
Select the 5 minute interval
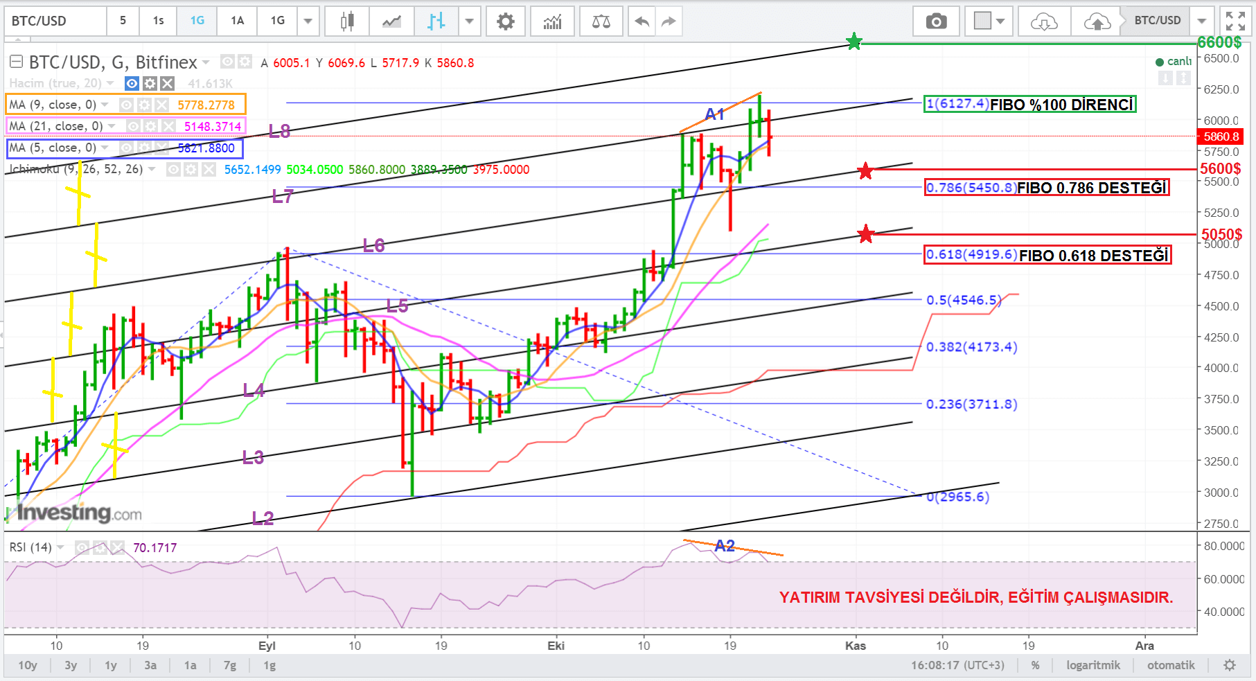point(123,21)
